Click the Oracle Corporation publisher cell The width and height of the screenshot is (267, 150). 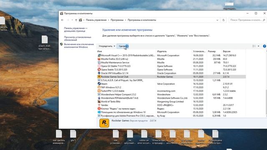166,73
